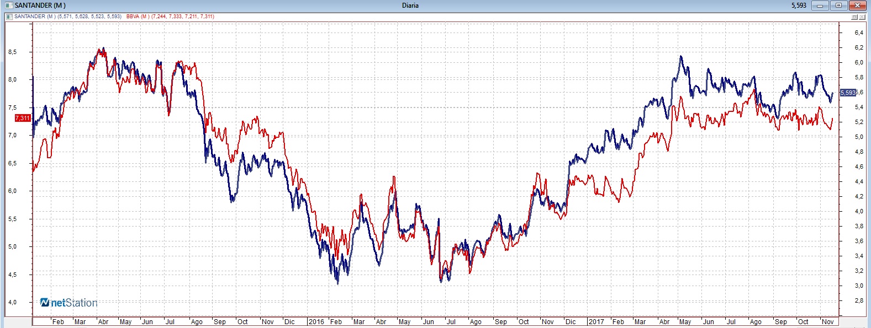The image size is (871, 328).
Task: Close the inner chart pane
Action: pyautogui.click(x=862, y=17)
